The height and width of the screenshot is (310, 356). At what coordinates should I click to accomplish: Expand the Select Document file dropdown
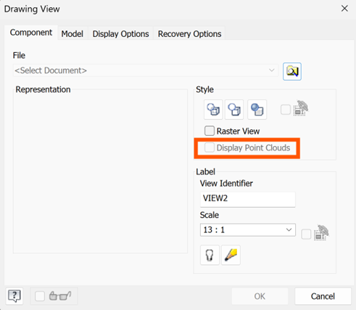coord(146,70)
